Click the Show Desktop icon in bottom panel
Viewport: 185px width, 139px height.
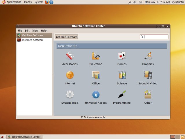(x=2, y=137)
